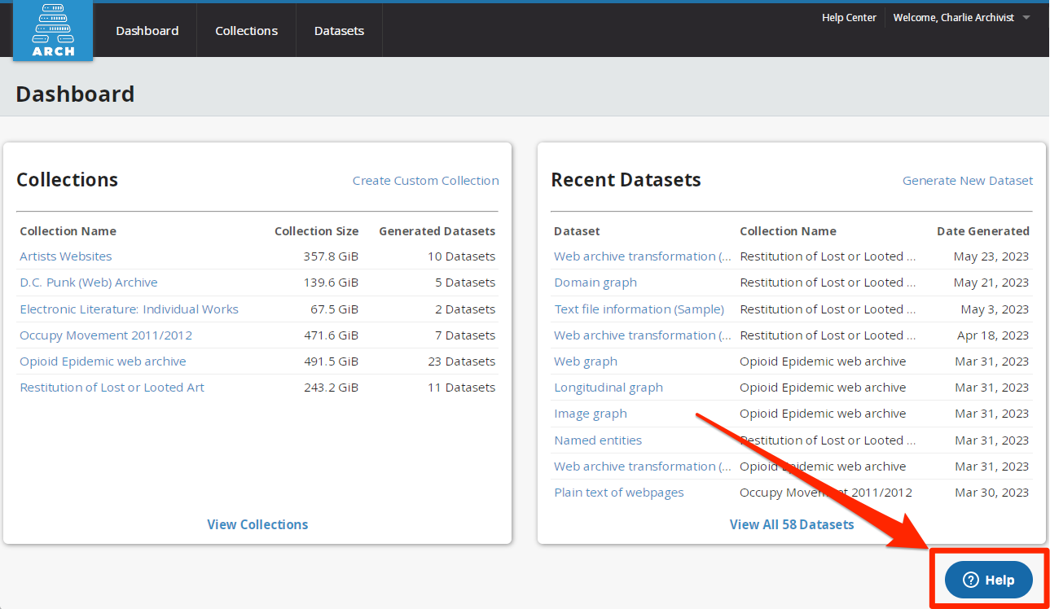Click the Collection Name header in Recent Datasets
Image resolution: width=1050 pixels, height=609 pixels.
pyautogui.click(x=788, y=231)
